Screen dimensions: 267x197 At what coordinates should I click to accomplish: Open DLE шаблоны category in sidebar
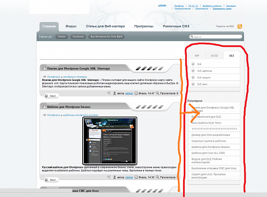205,71
